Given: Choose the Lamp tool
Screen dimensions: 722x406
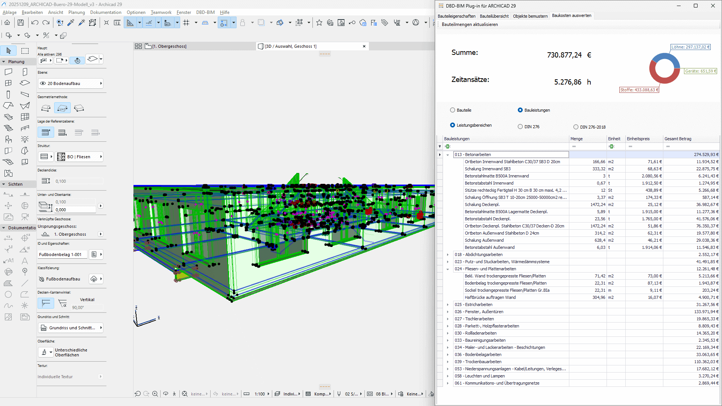Looking at the screenshot, I should [25, 139].
